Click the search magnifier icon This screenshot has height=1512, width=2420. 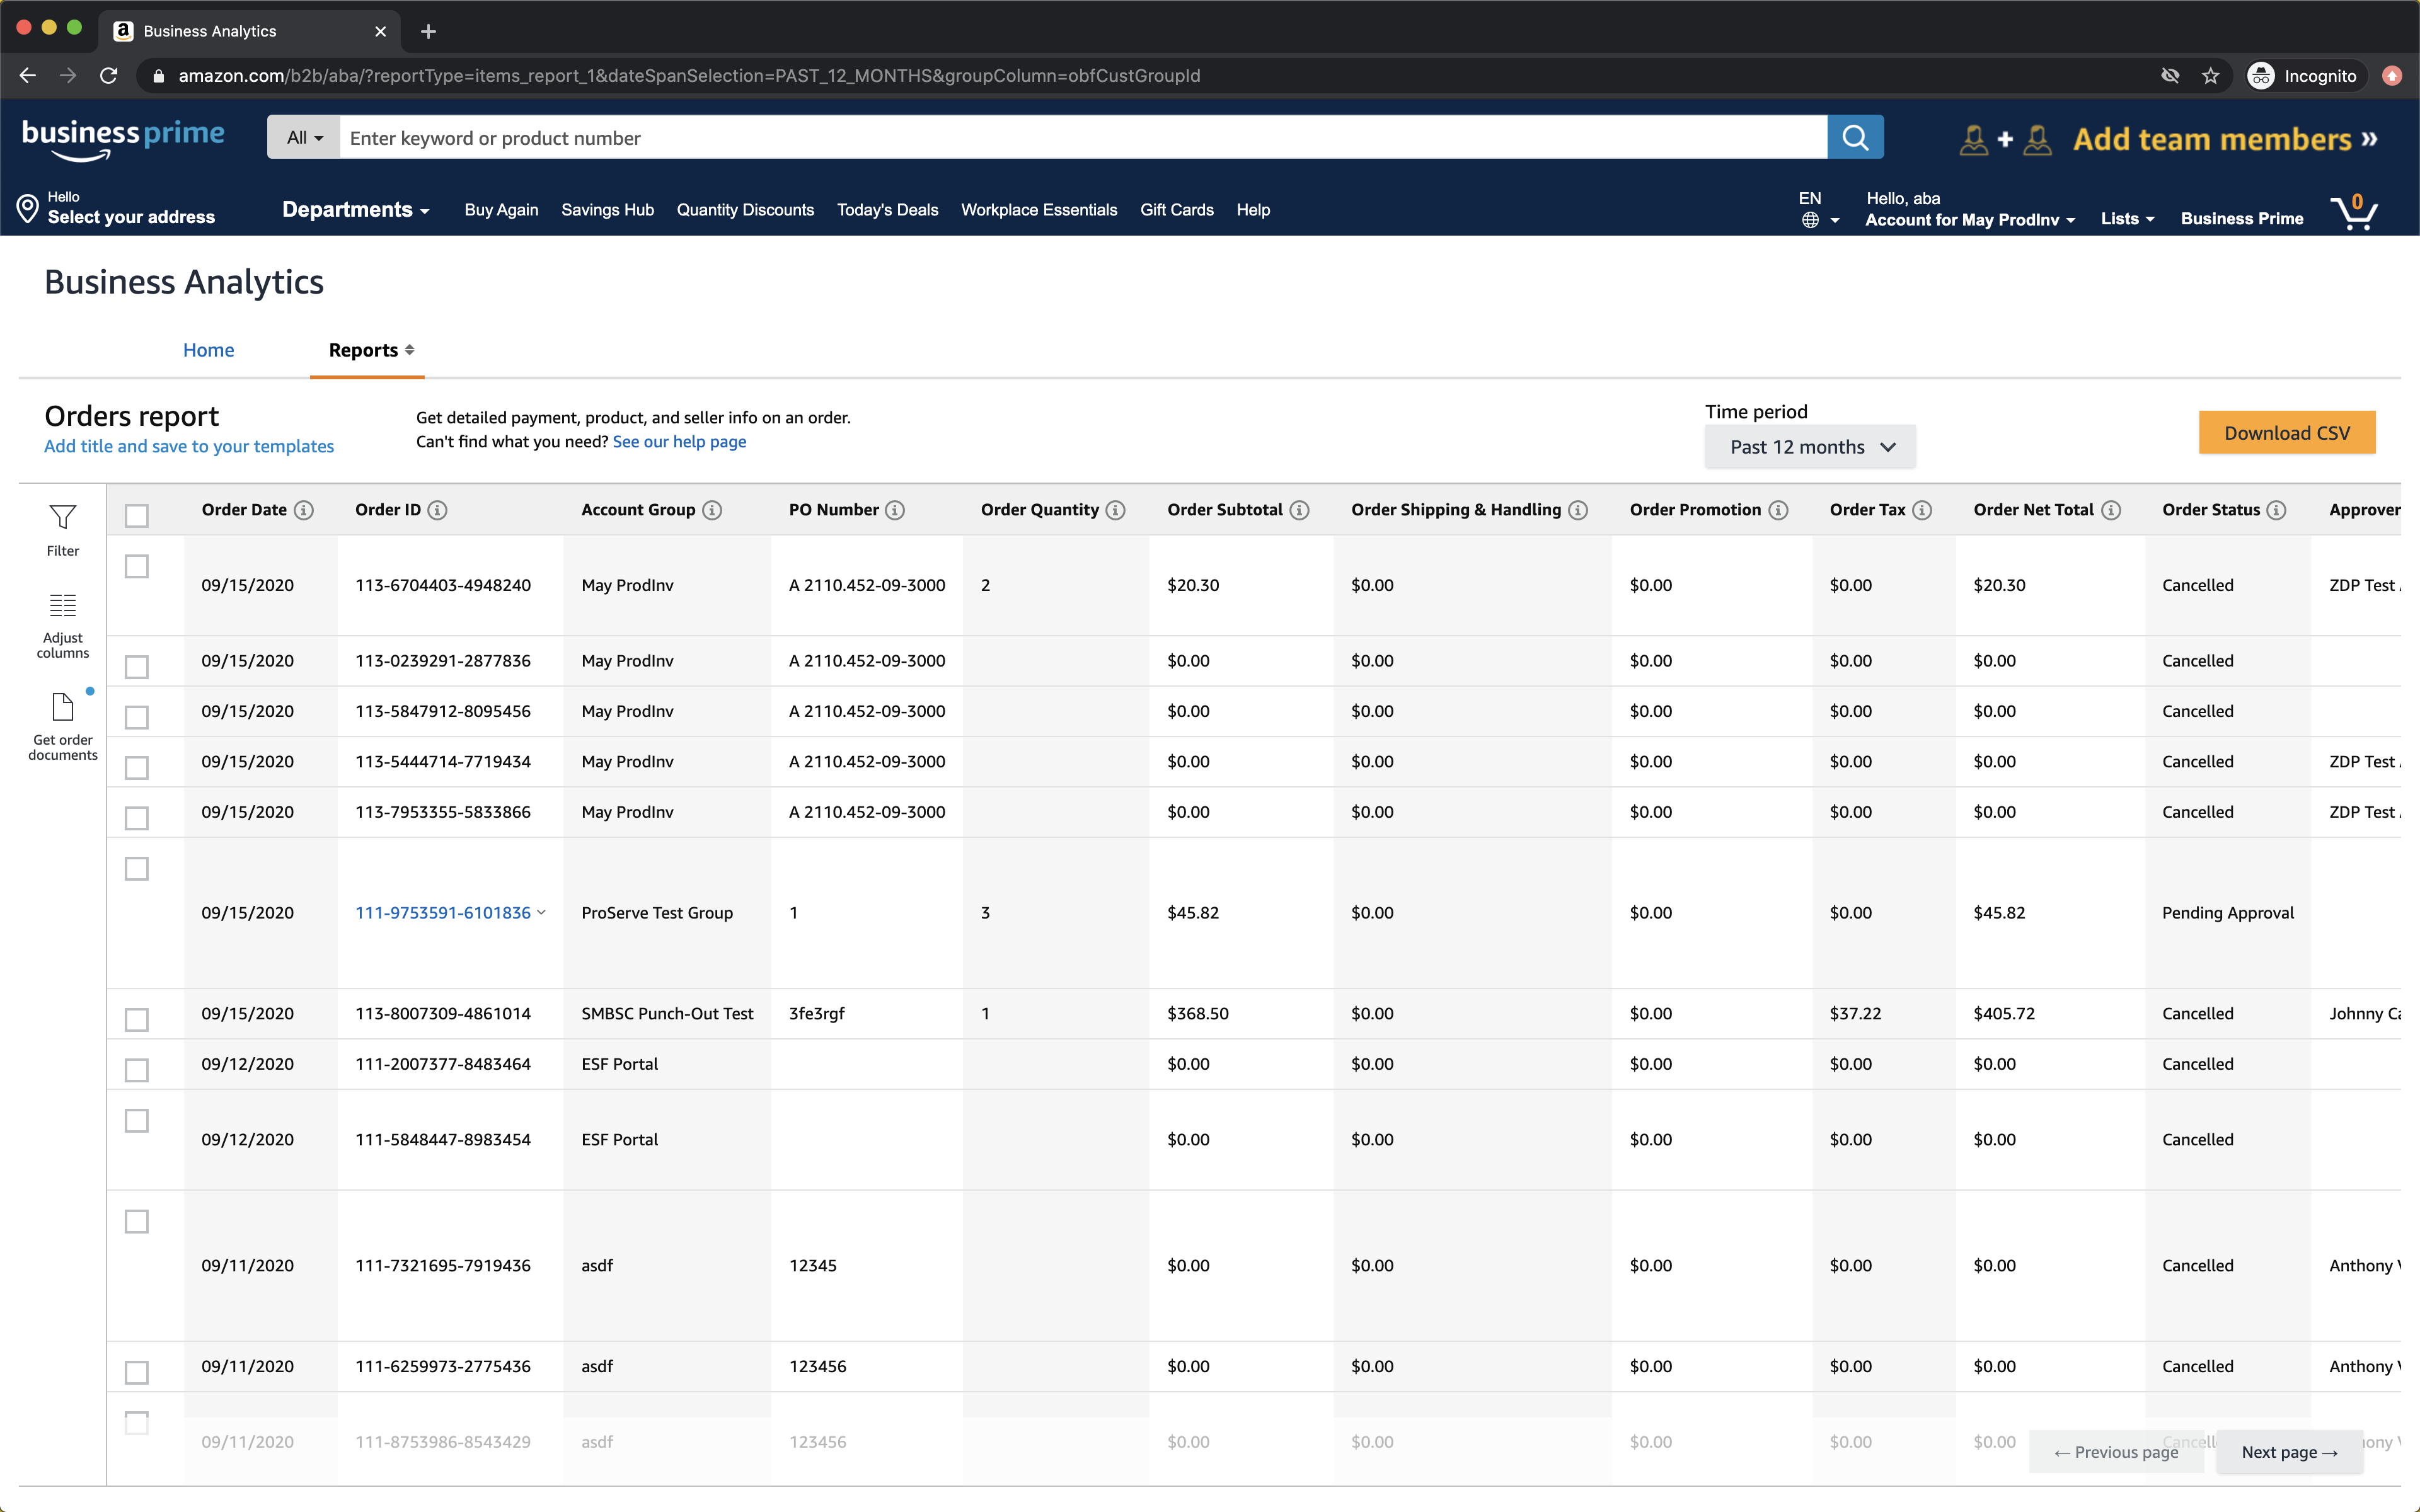[1855, 137]
